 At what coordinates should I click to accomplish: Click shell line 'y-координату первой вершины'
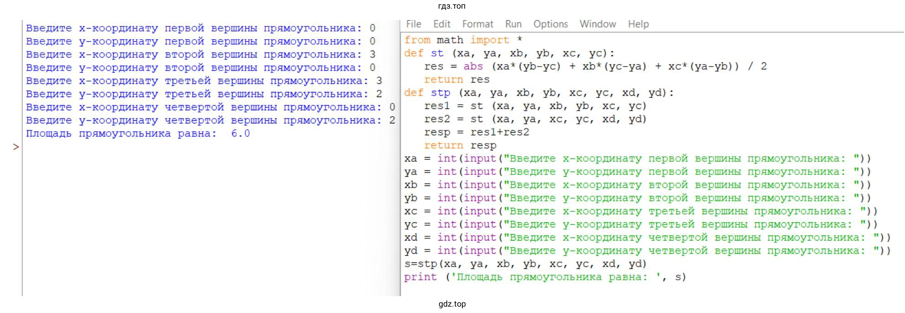(x=201, y=41)
